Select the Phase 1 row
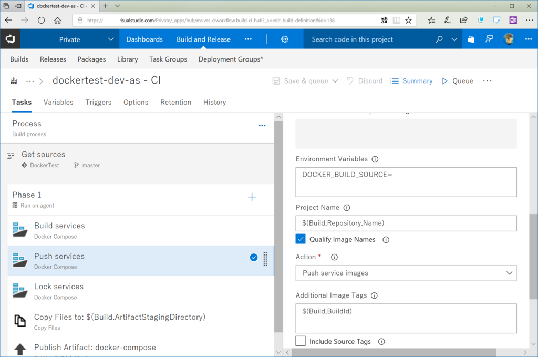 click(x=141, y=199)
